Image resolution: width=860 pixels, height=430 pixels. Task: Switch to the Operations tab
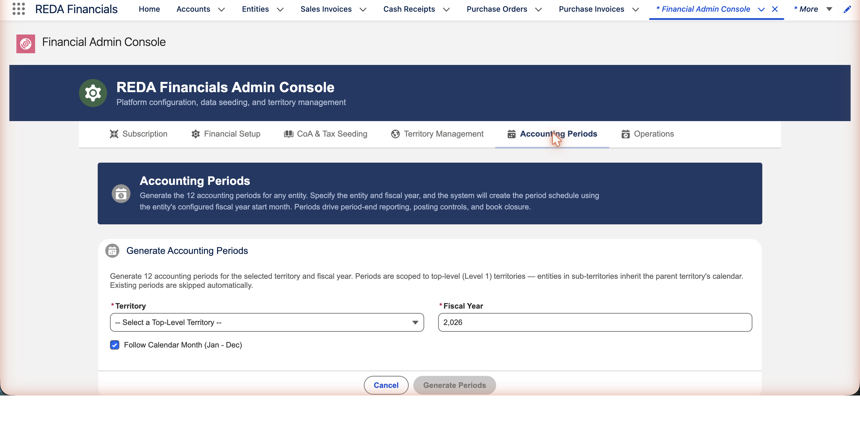point(648,134)
